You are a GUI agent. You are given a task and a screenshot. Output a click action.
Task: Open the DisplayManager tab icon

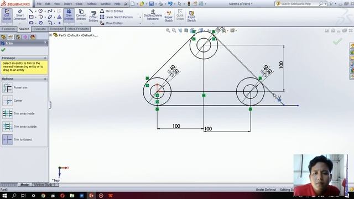[x=33, y=37]
